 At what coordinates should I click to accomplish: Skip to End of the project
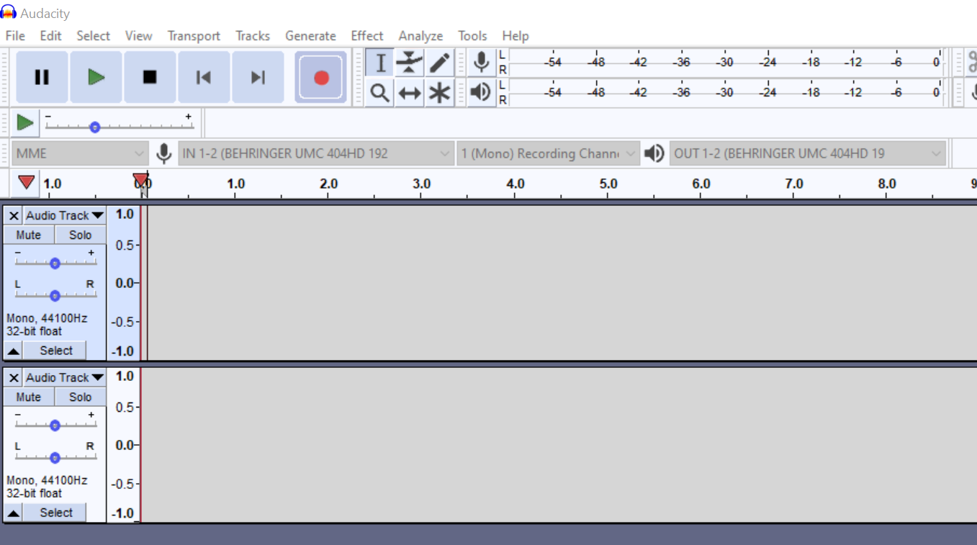pos(258,77)
